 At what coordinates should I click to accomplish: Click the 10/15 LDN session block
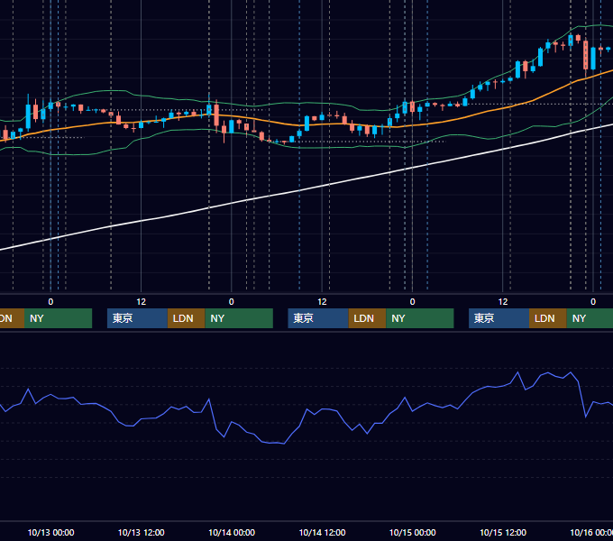[548, 318]
